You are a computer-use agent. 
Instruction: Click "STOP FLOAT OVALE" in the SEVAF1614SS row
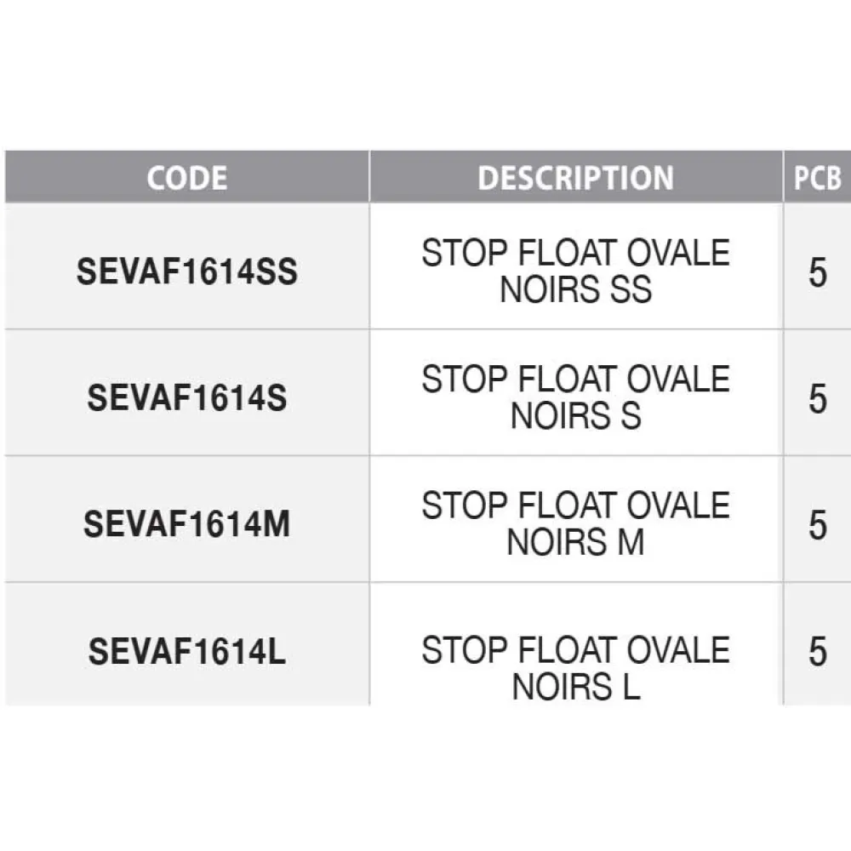[x=575, y=254]
